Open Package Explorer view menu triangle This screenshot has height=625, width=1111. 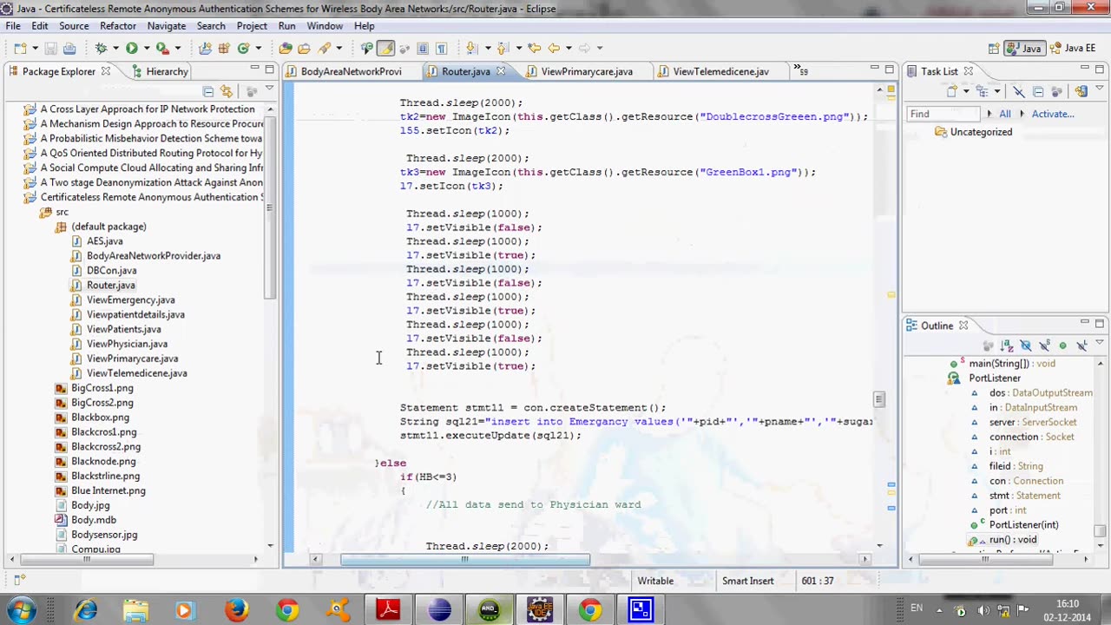tap(269, 88)
